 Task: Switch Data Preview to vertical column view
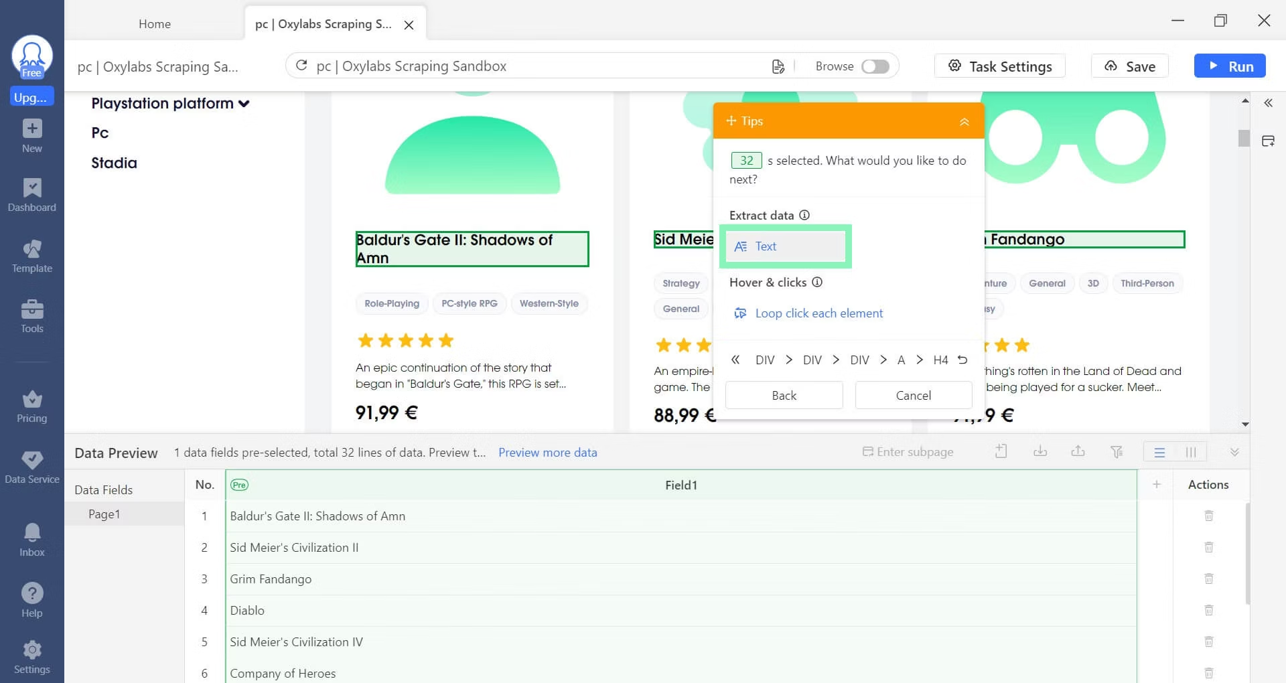coord(1191,452)
